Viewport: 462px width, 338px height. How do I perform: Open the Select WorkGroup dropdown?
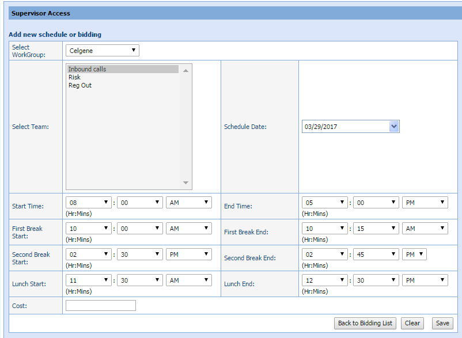click(102, 51)
